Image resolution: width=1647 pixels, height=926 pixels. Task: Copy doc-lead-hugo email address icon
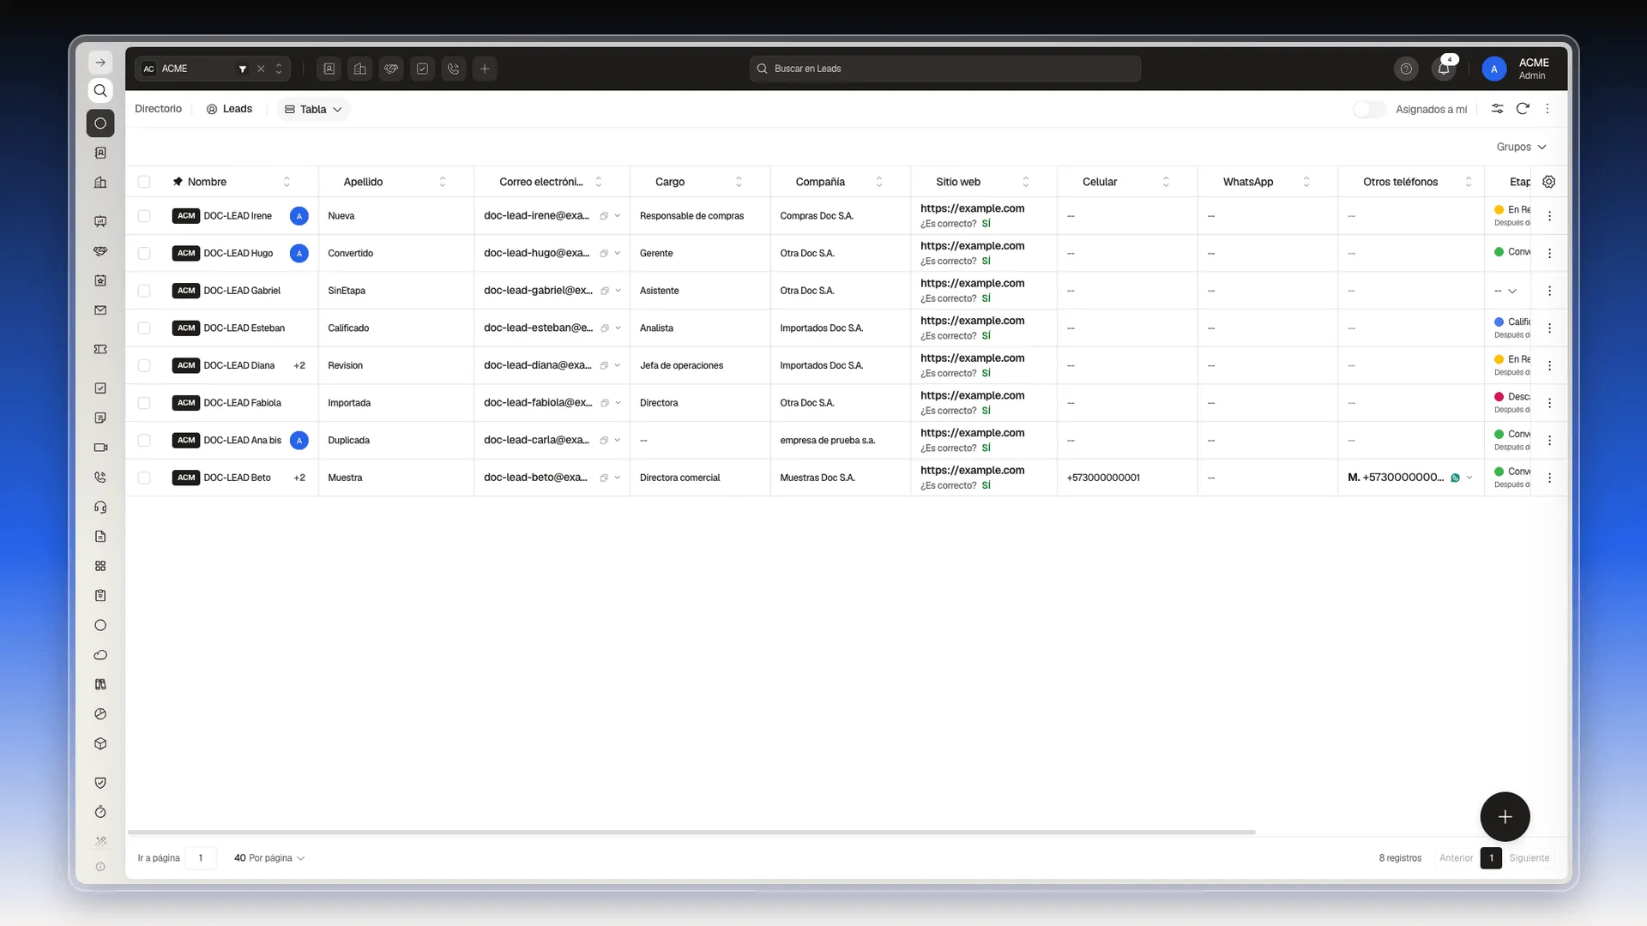coord(604,254)
